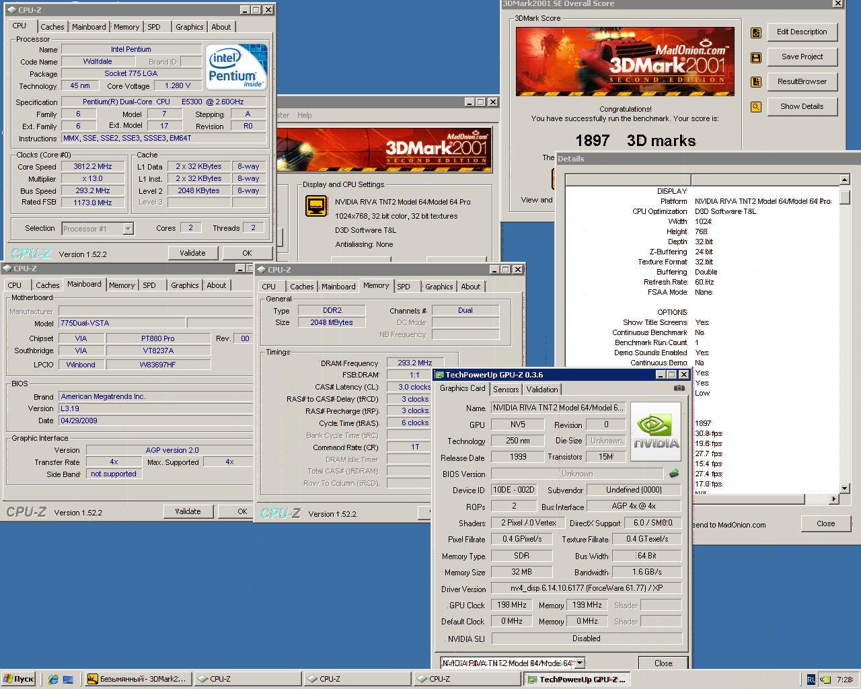Open About tab in top CPU-Z window
This screenshot has height=689, width=861.
221,27
